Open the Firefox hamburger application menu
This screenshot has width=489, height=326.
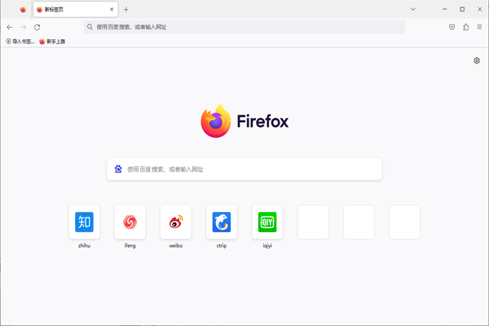point(479,27)
